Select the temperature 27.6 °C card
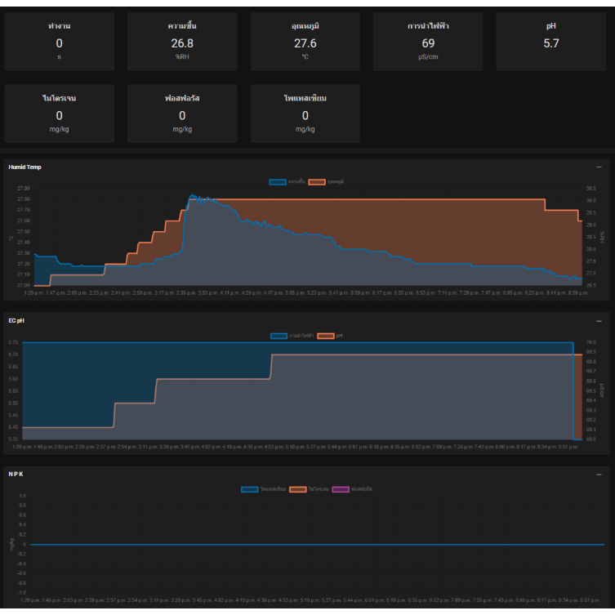This screenshot has width=615, height=615. point(305,42)
